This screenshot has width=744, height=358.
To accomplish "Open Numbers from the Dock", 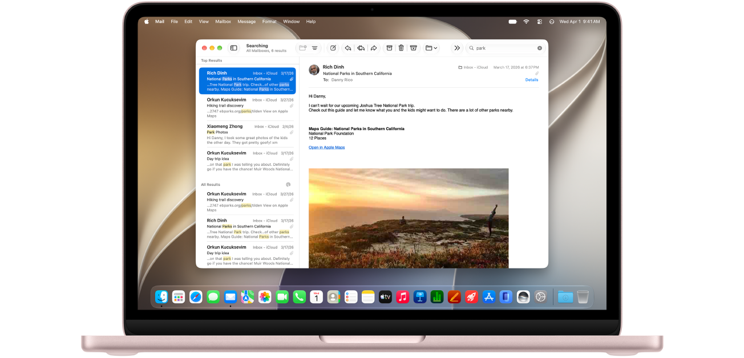I will tap(437, 297).
